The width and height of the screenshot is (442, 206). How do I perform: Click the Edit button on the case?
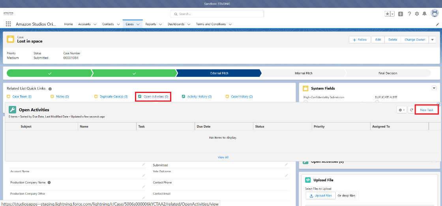click(x=378, y=40)
